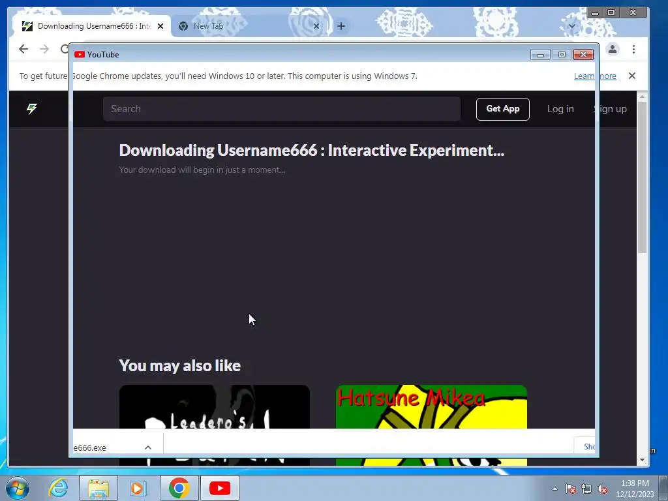The width and height of the screenshot is (668, 501).
Task: Open the Chrome profile avatar
Action: [612, 49]
